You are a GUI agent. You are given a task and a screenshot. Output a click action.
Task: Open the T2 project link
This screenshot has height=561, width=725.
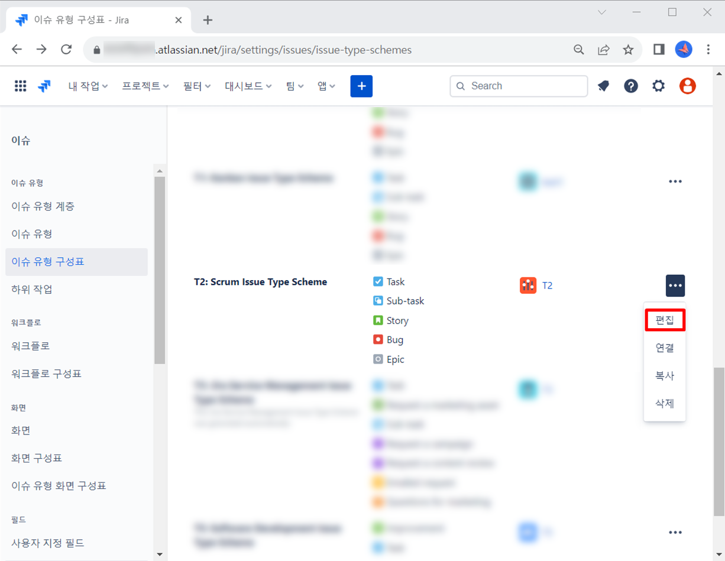(x=548, y=286)
